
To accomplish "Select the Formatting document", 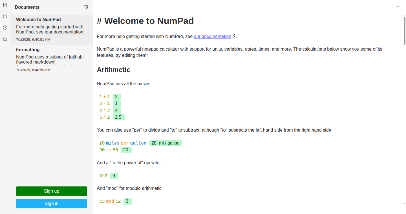I will [52, 60].
